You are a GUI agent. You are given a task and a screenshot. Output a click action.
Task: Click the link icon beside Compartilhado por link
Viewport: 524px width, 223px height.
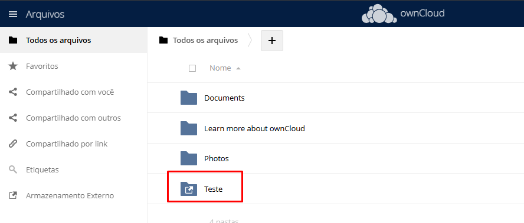point(13,144)
